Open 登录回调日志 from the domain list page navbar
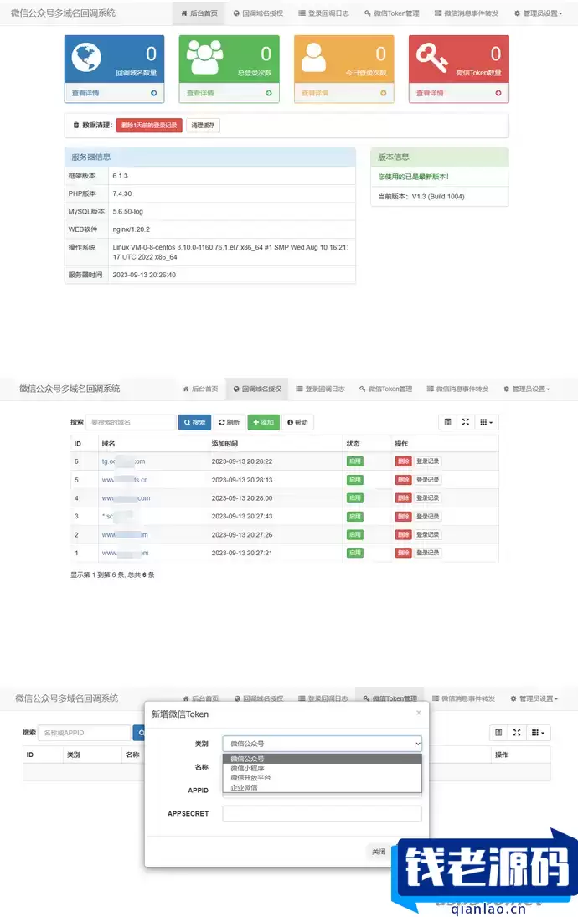578x917 pixels. coord(320,389)
